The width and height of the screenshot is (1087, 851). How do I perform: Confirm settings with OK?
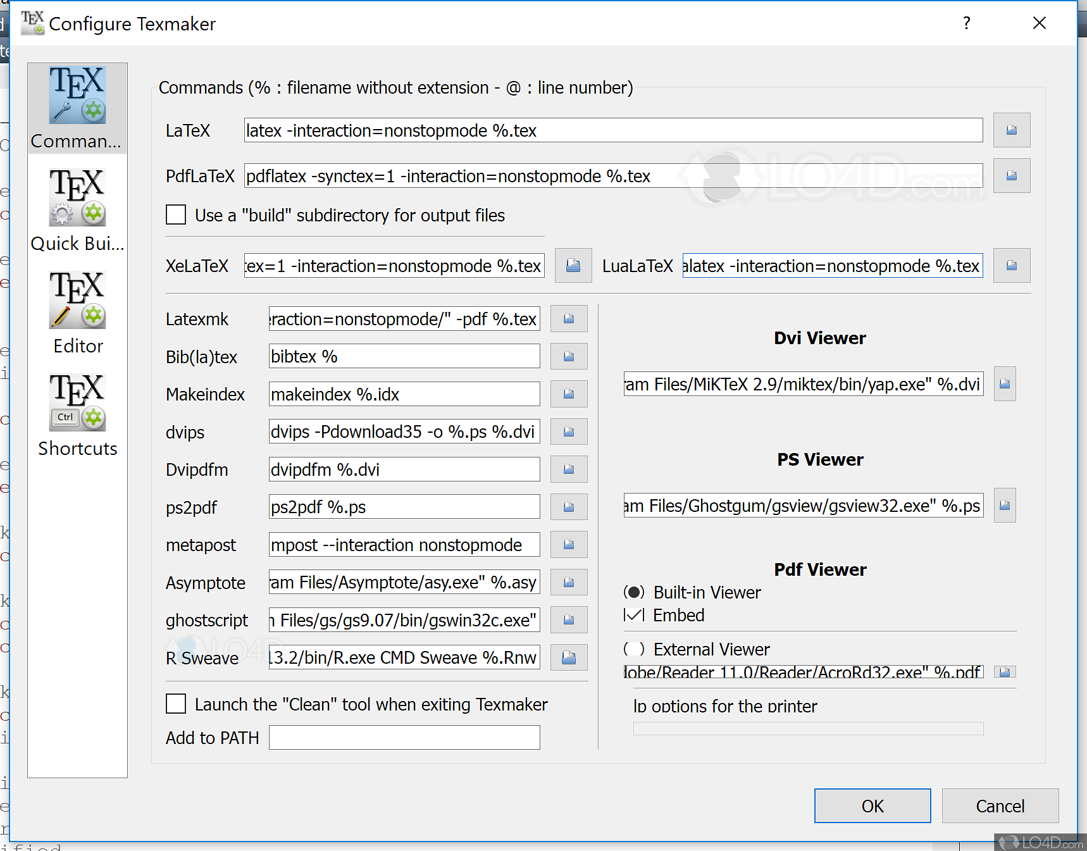pyautogui.click(x=872, y=805)
